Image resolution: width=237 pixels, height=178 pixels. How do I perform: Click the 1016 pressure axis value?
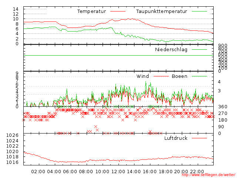coord(12,162)
